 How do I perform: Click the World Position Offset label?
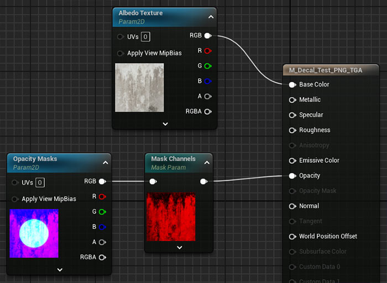(328, 237)
